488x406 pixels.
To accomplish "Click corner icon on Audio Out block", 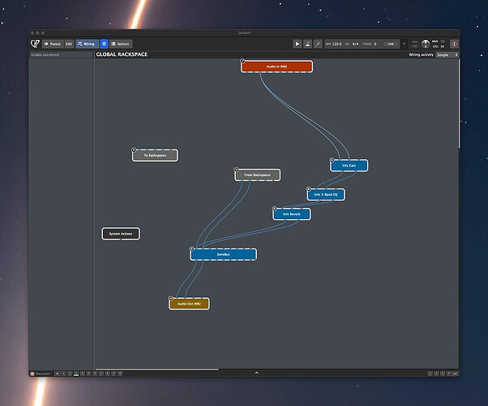I will pos(170,298).
